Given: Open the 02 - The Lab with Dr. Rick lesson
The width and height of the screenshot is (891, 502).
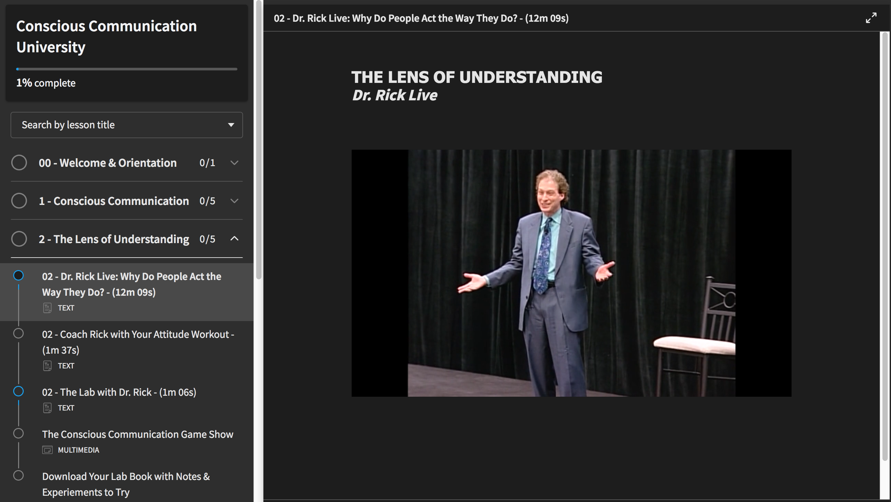Looking at the screenshot, I should [119, 392].
